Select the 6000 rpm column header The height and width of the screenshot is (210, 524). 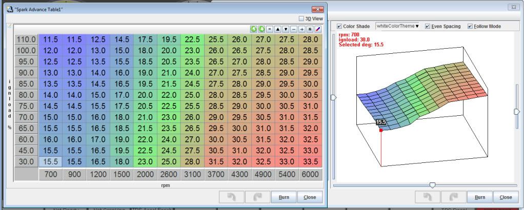[x=310, y=174]
